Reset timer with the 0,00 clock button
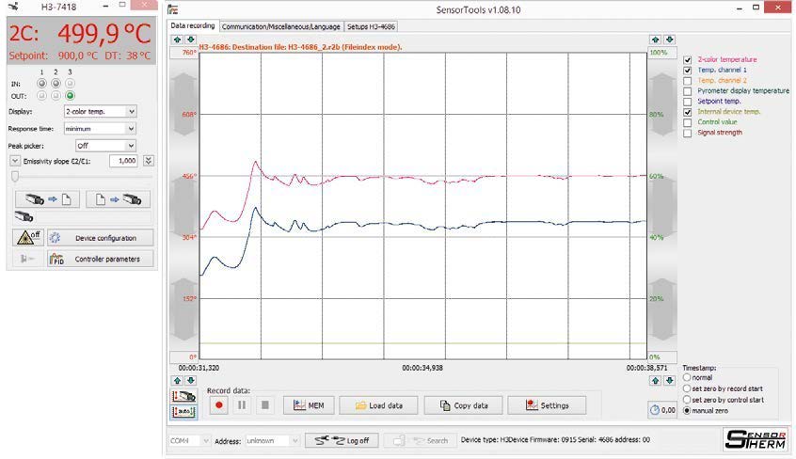The height and width of the screenshot is (459, 796). pos(662,410)
